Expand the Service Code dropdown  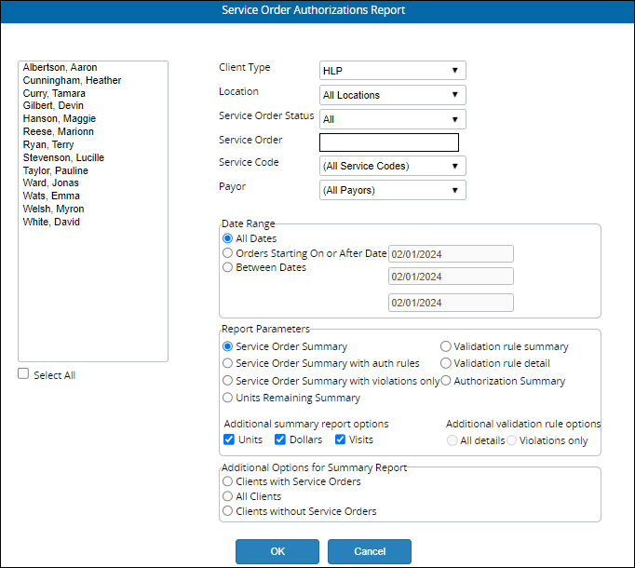(392, 166)
